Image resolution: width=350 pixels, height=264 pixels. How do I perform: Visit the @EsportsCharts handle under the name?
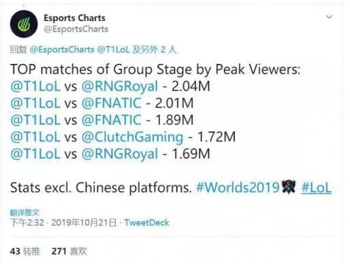pyautogui.click(x=76, y=29)
